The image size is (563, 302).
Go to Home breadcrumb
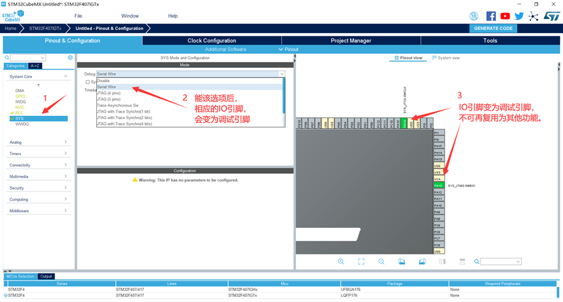10,29
